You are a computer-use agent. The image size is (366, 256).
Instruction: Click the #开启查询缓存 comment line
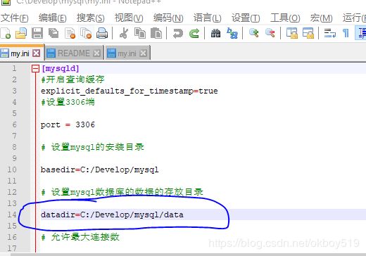(72, 79)
